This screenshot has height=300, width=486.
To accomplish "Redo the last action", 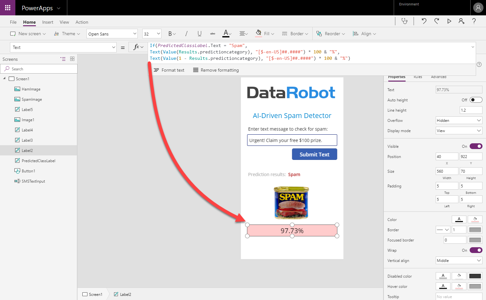I will 437,21.
